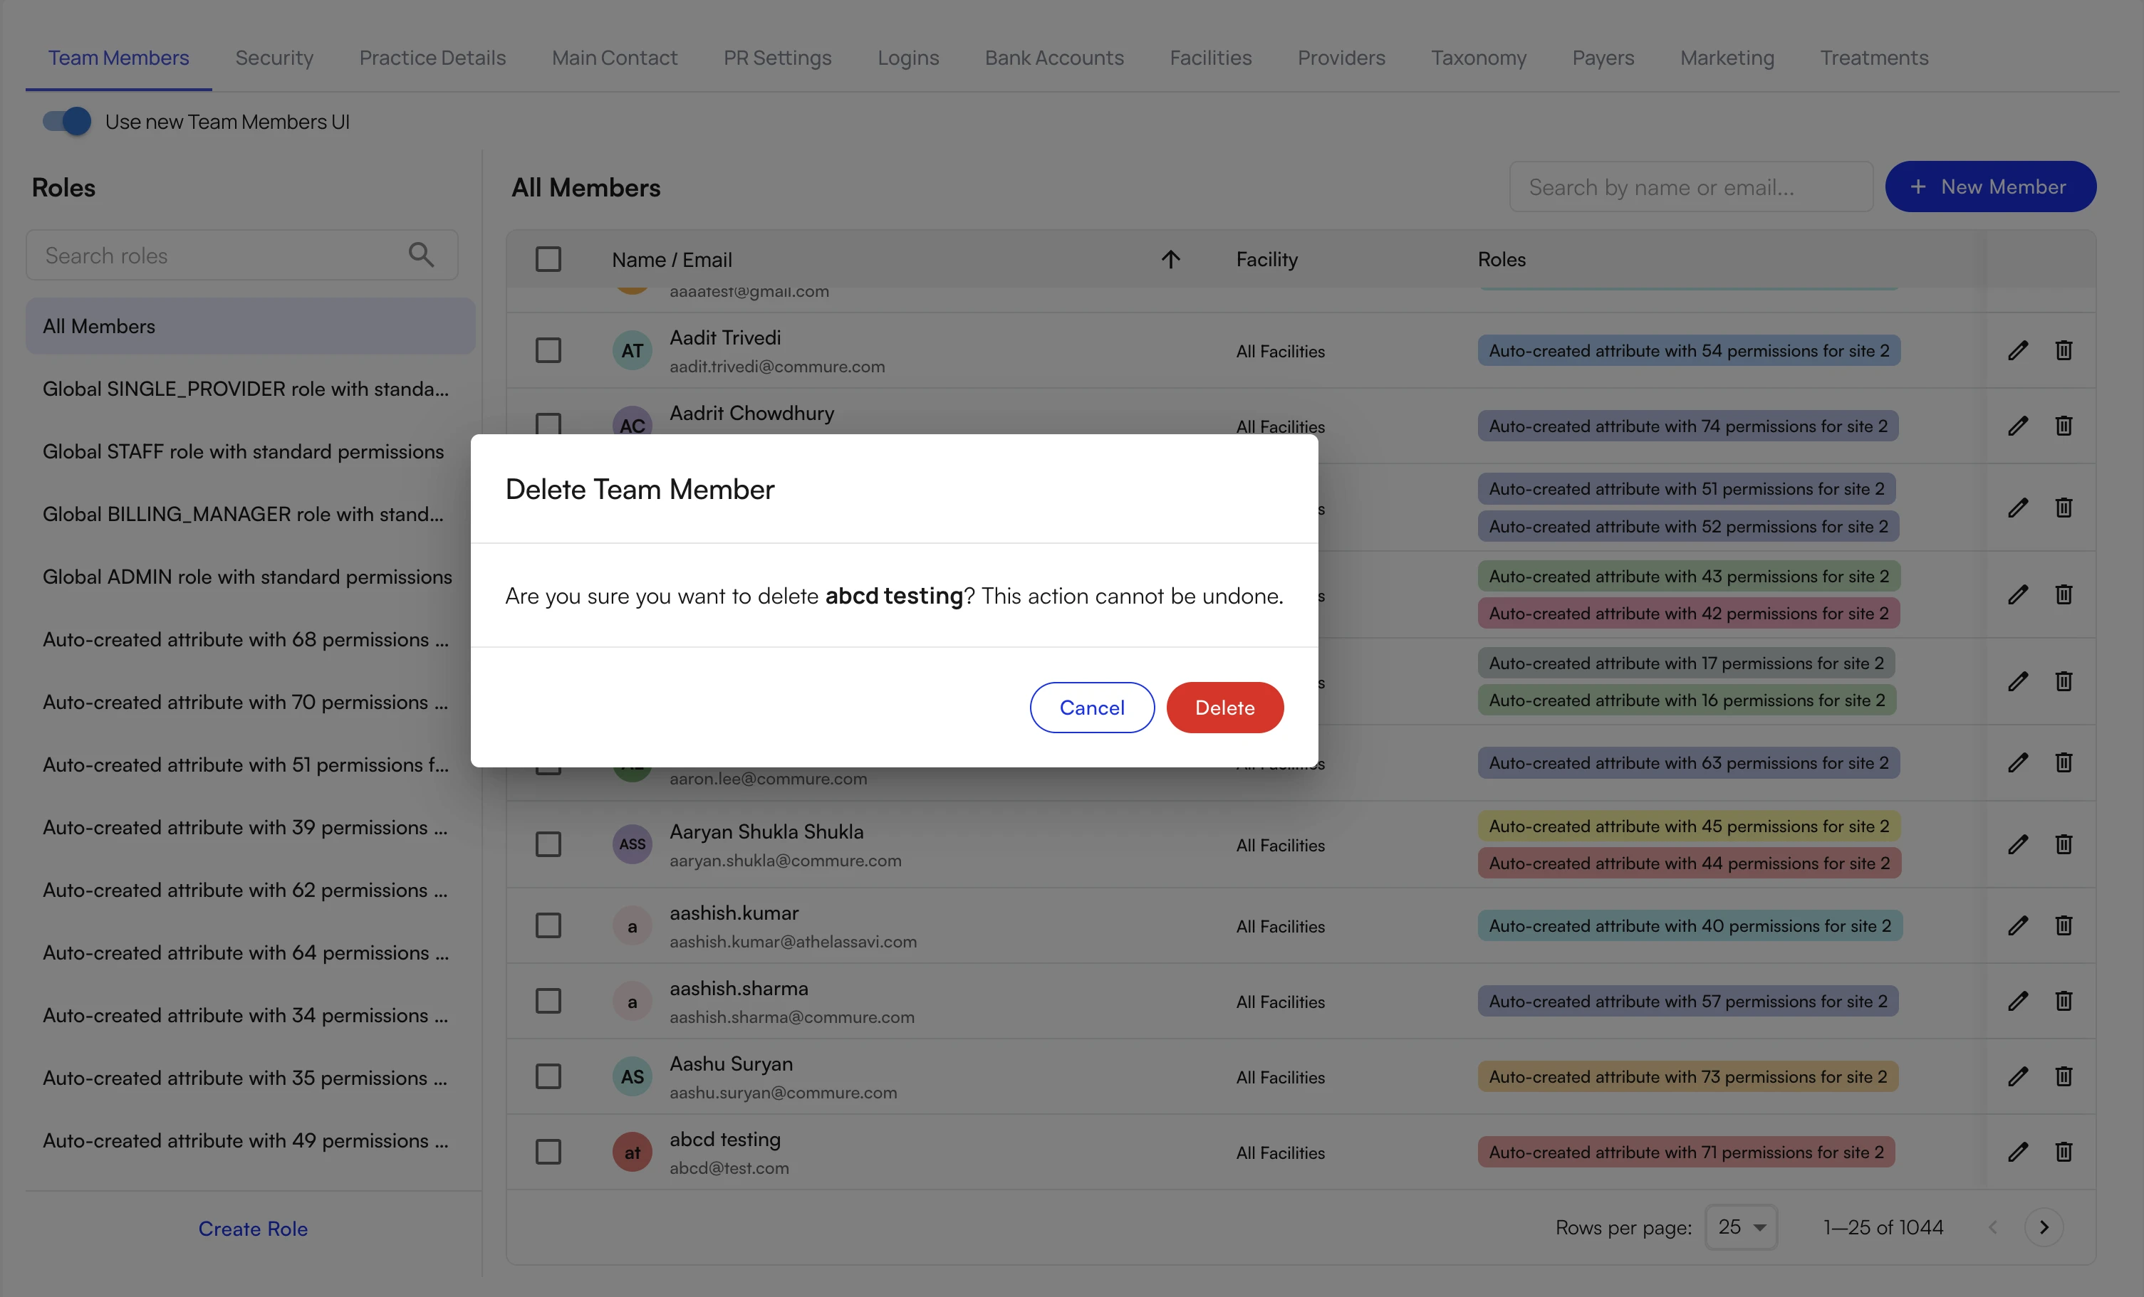Open the Practice Details tab
This screenshot has width=2144, height=1297.
coord(432,58)
